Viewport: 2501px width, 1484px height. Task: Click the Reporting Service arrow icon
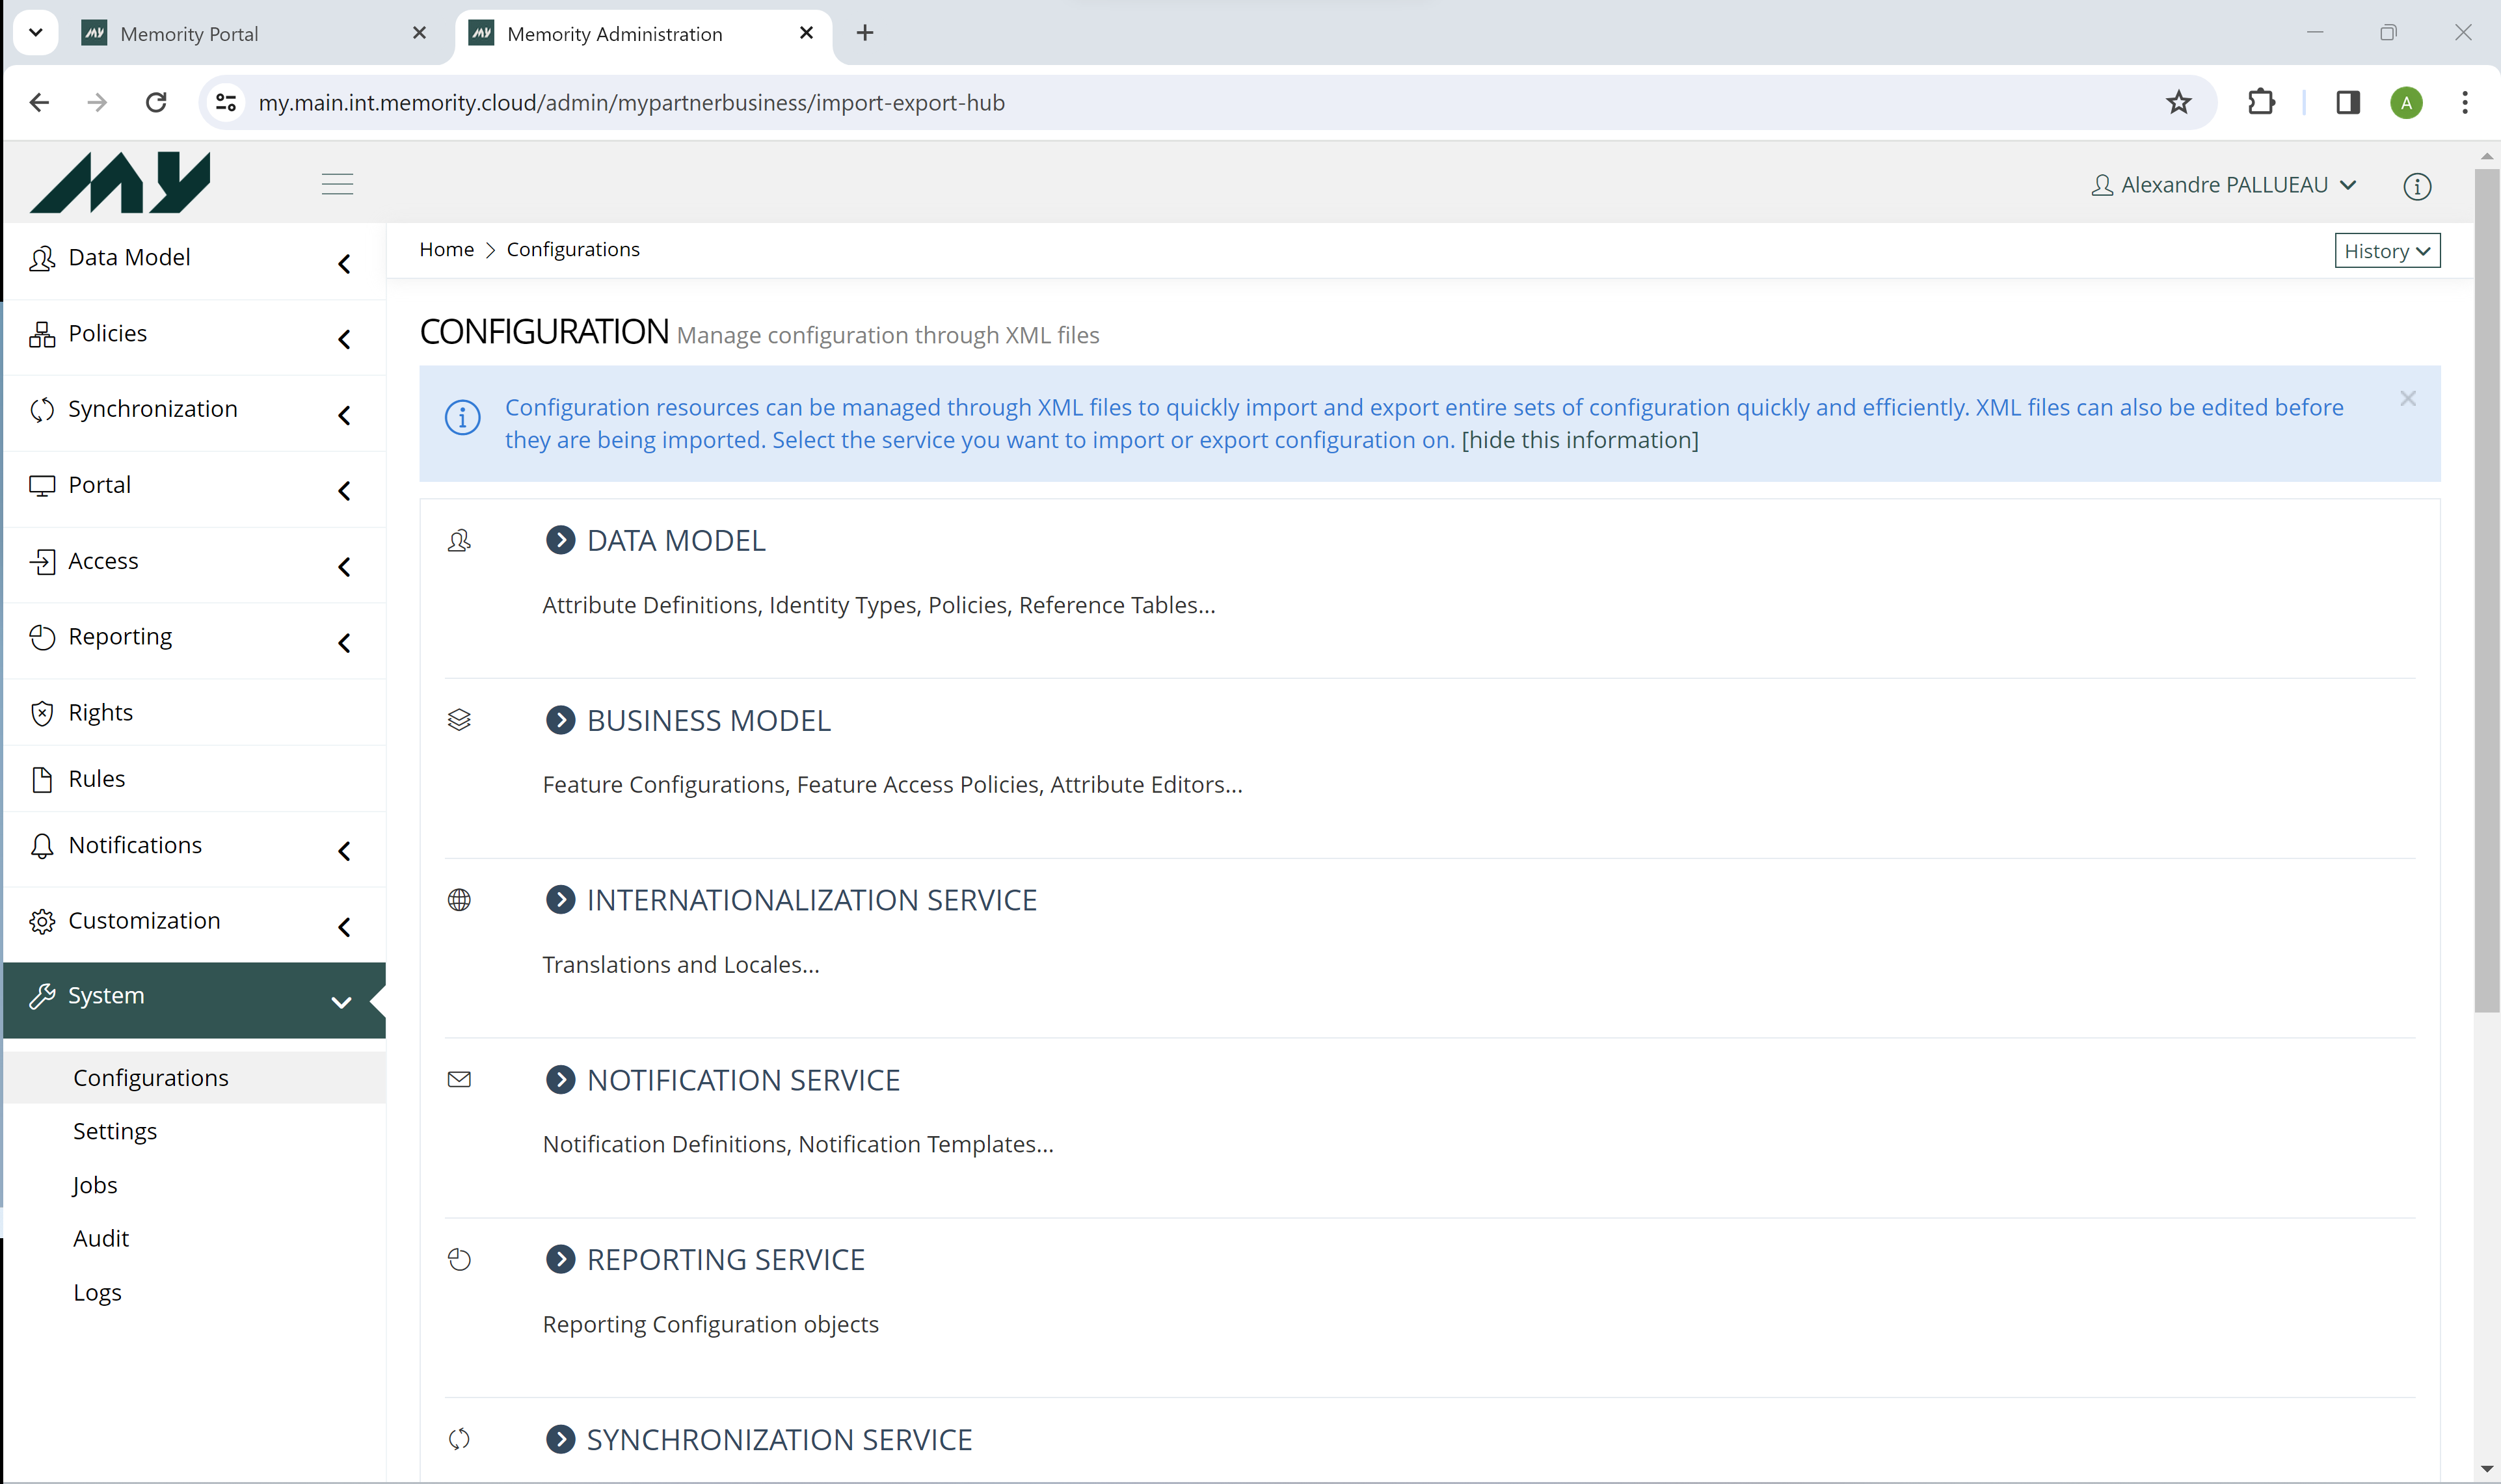[x=560, y=1259]
